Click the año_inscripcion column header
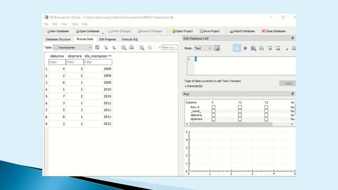The width and height of the screenshot is (338, 190). (x=98, y=56)
